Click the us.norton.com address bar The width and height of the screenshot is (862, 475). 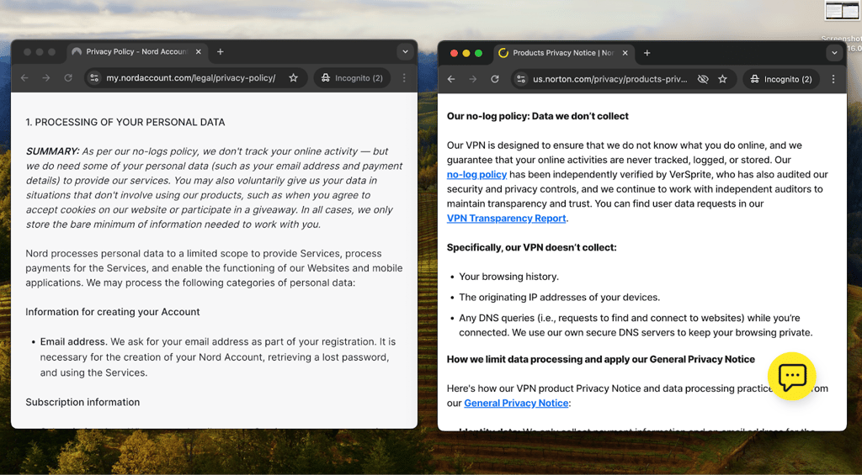609,79
